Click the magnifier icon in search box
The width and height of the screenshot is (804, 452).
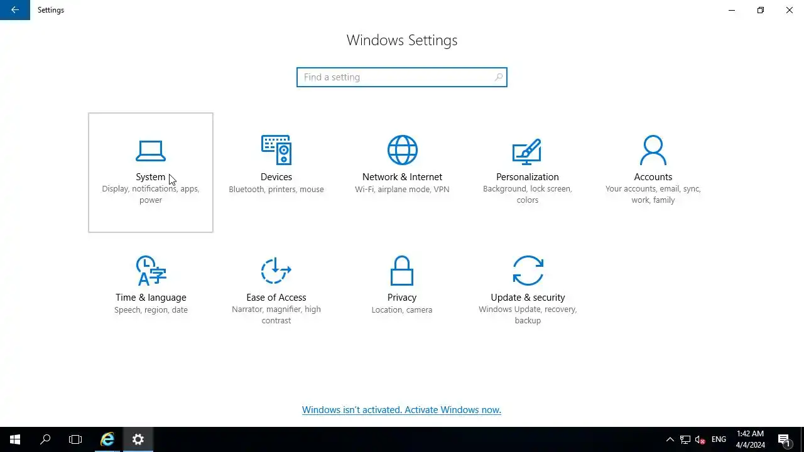tap(499, 77)
